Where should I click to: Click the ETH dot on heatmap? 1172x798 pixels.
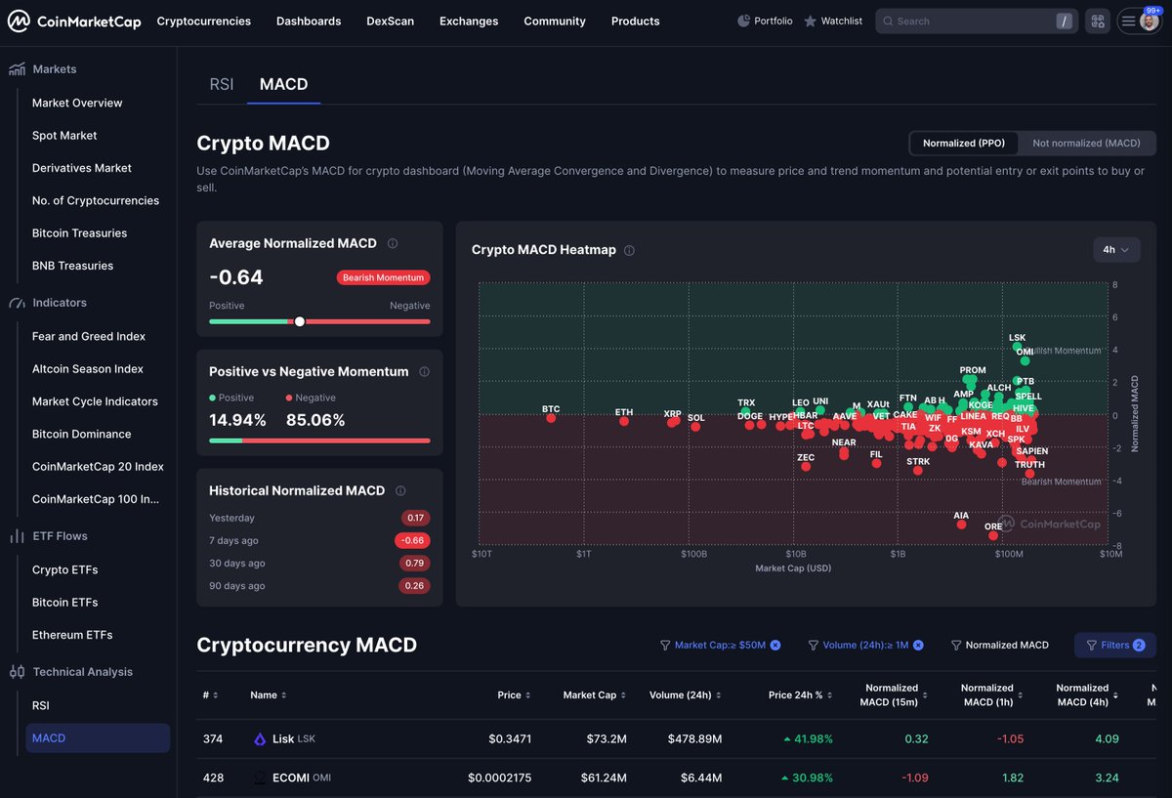pyautogui.click(x=624, y=421)
